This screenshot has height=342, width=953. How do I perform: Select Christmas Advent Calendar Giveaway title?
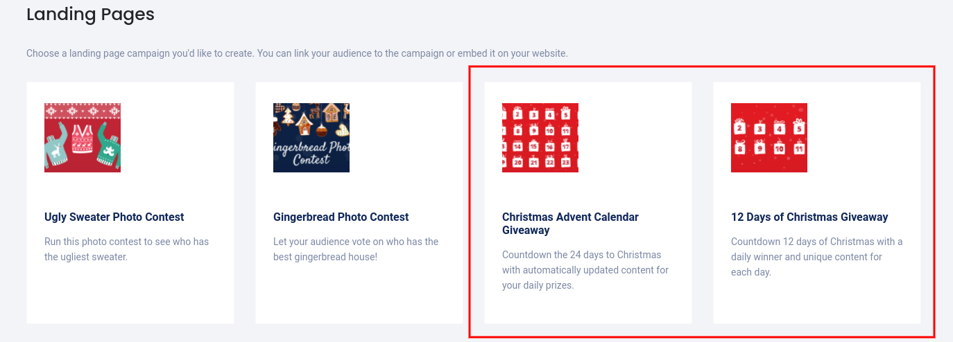[x=571, y=224]
